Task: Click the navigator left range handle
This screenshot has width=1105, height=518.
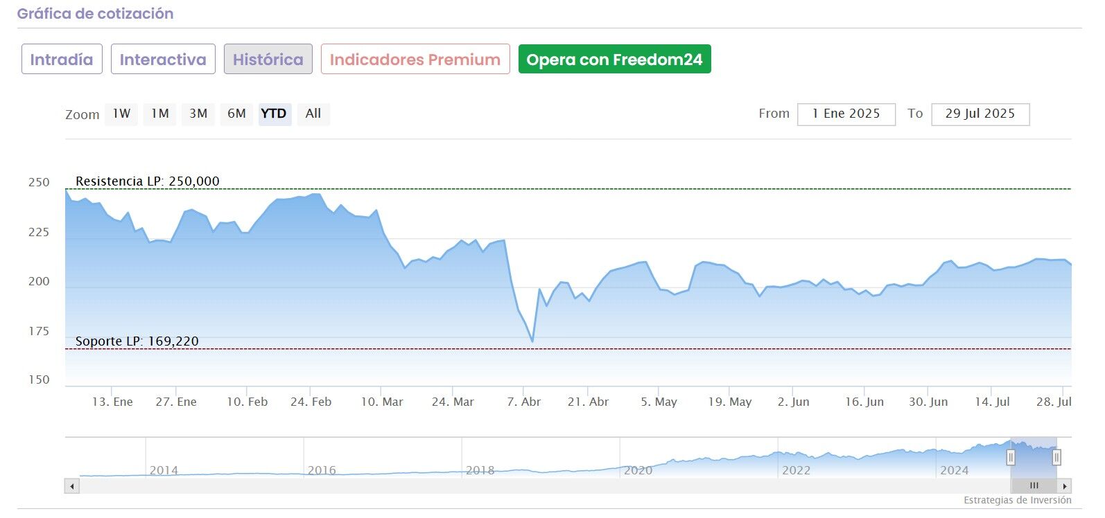Action: coord(1011,457)
